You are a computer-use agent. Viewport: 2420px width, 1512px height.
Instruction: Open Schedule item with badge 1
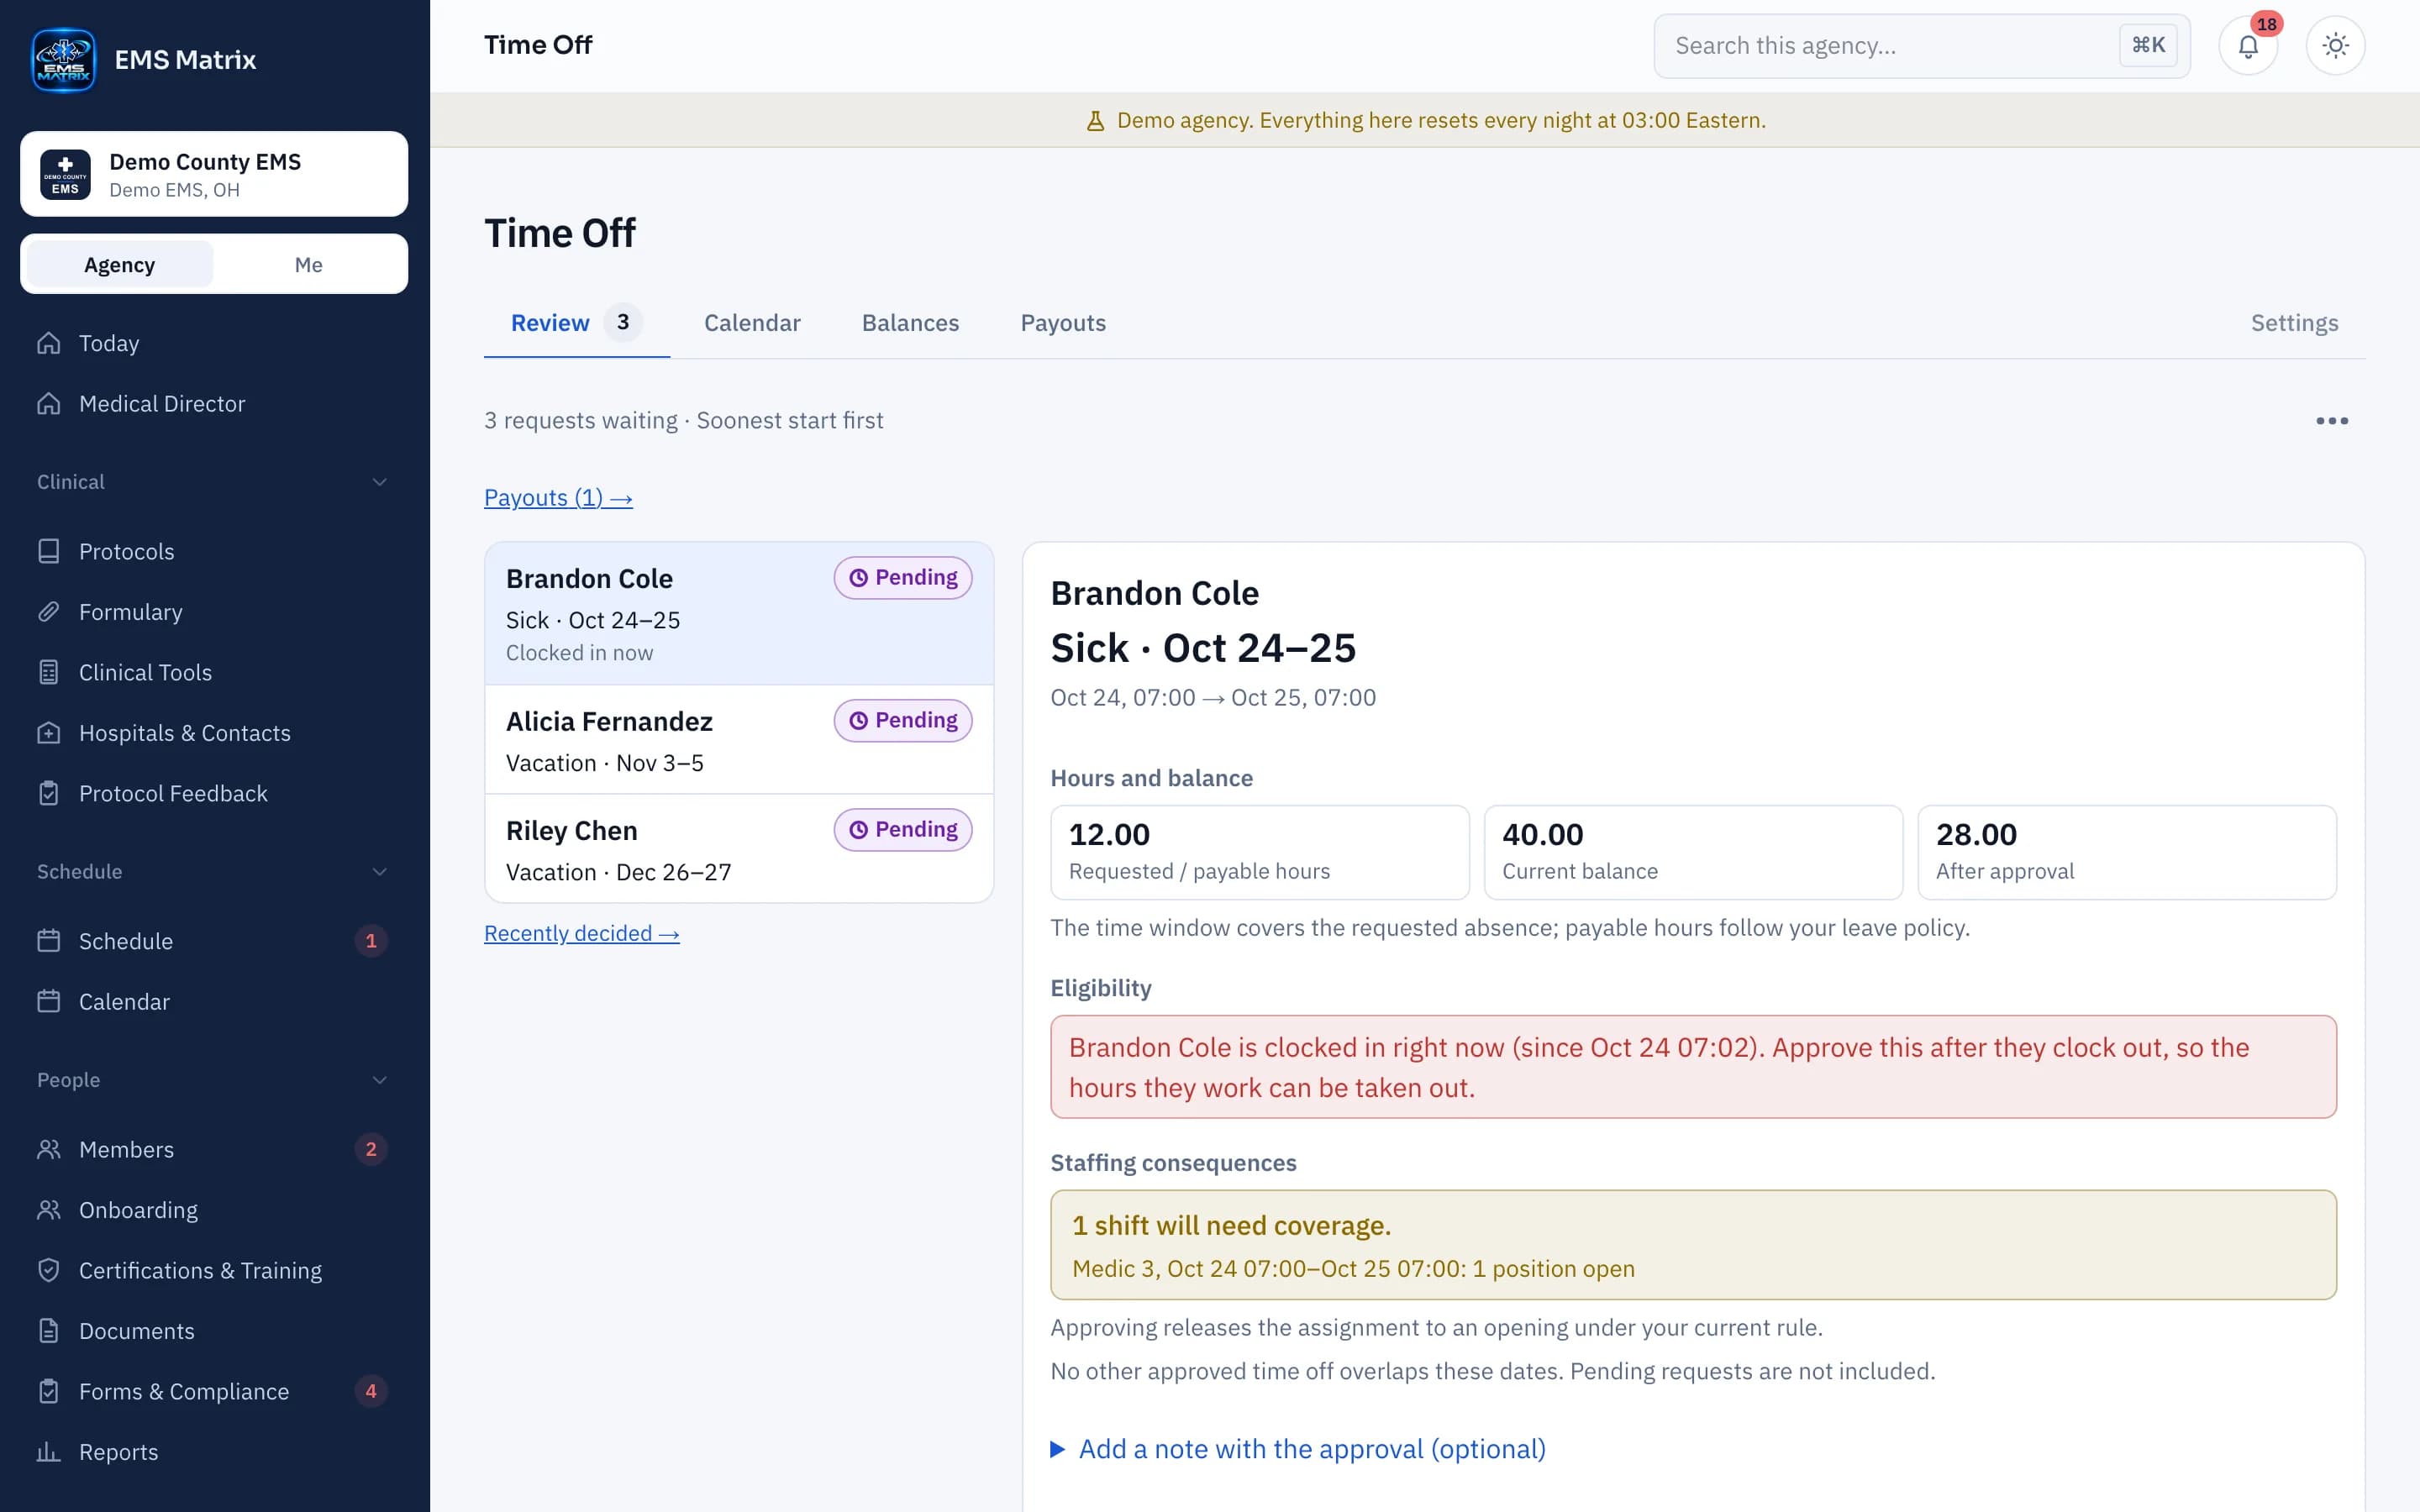pyautogui.click(x=214, y=941)
